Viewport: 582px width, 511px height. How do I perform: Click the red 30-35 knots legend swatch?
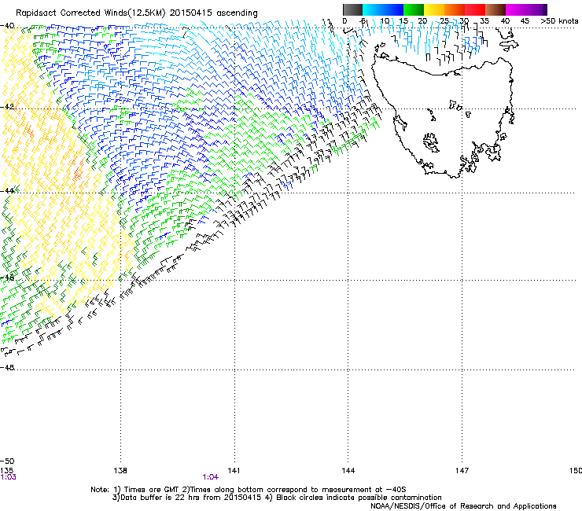click(475, 9)
